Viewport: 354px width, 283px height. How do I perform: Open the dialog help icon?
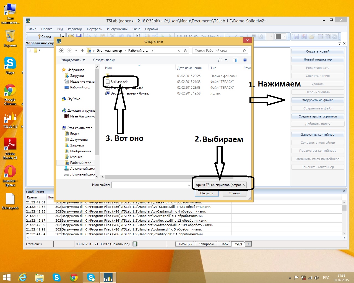point(245,60)
